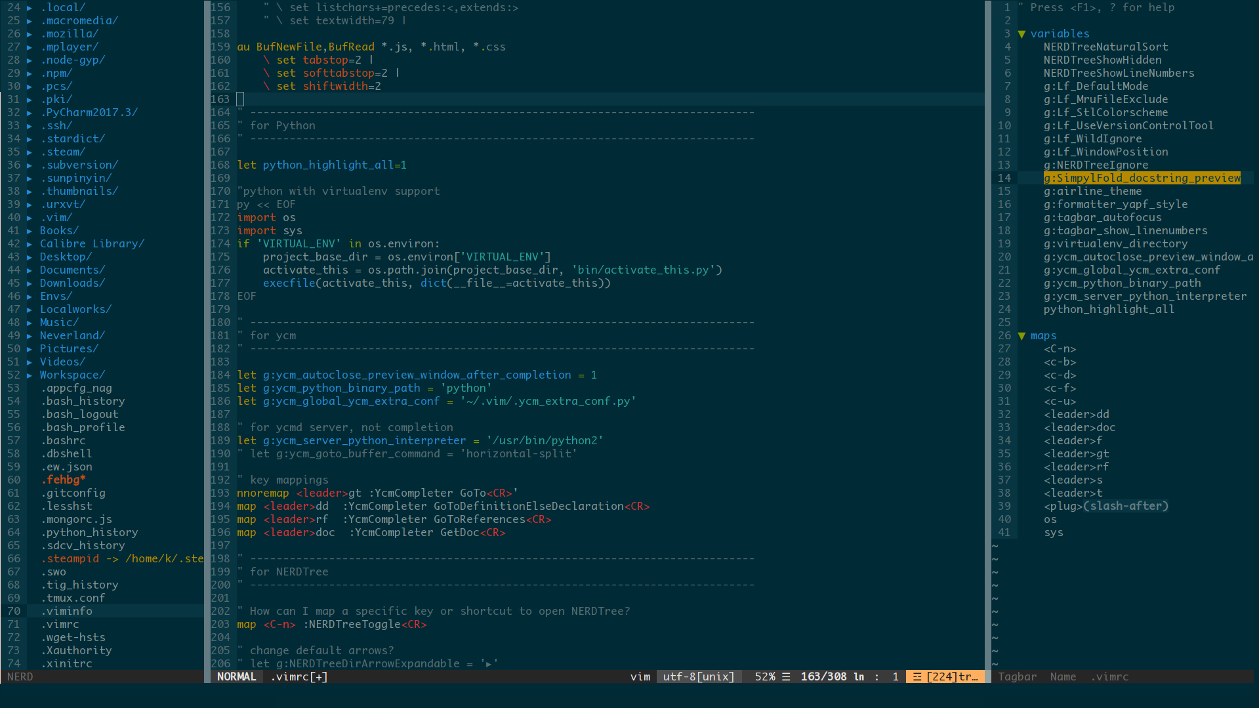The width and height of the screenshot is (1259, 708).
Task: Open the .tmux.conf file
Action: (73, 598)
